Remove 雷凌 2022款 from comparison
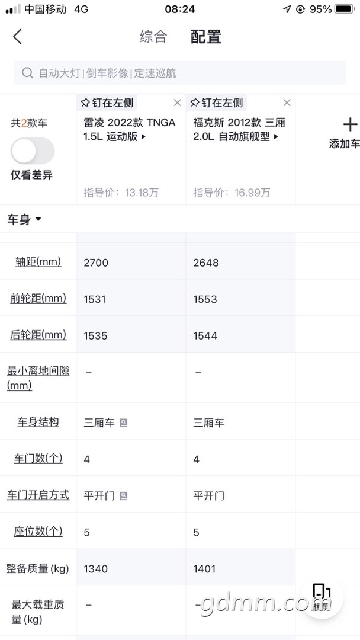Image resolution: width=360 pixels, height=640 pixels. click(178, 103)
